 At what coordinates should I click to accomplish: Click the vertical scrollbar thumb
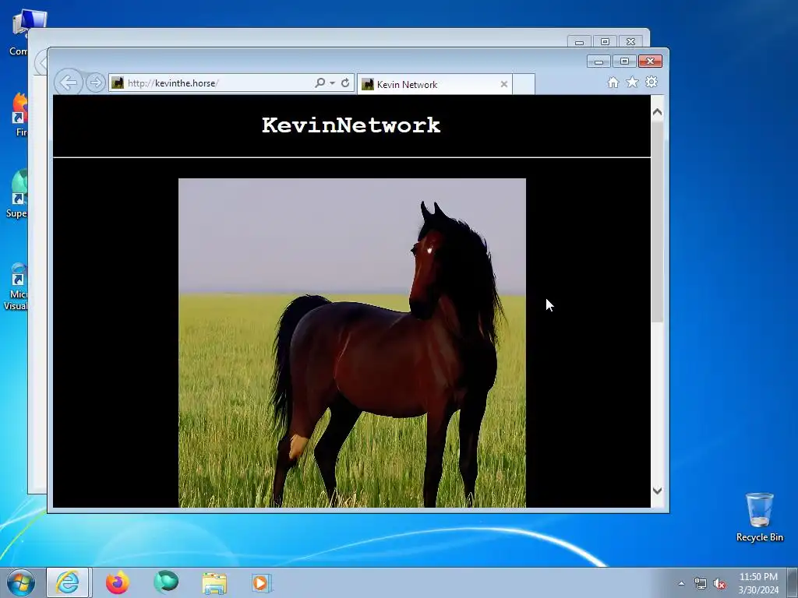pos(657,221)
